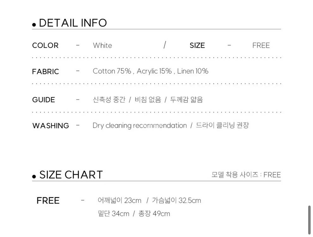Click the DETAIL INFO heading
The image size is (313, 237).
(x=73, y=23)
